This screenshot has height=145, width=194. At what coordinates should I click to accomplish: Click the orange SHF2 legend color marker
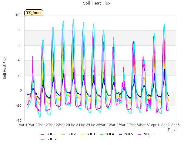coord(63,135)
